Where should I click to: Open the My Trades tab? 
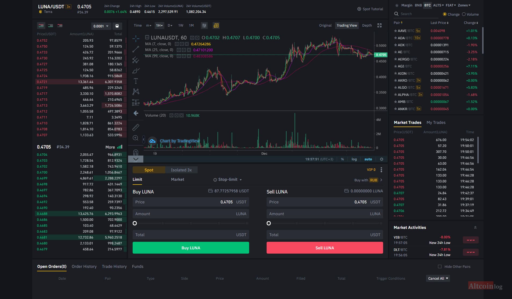tap(436, 123)
